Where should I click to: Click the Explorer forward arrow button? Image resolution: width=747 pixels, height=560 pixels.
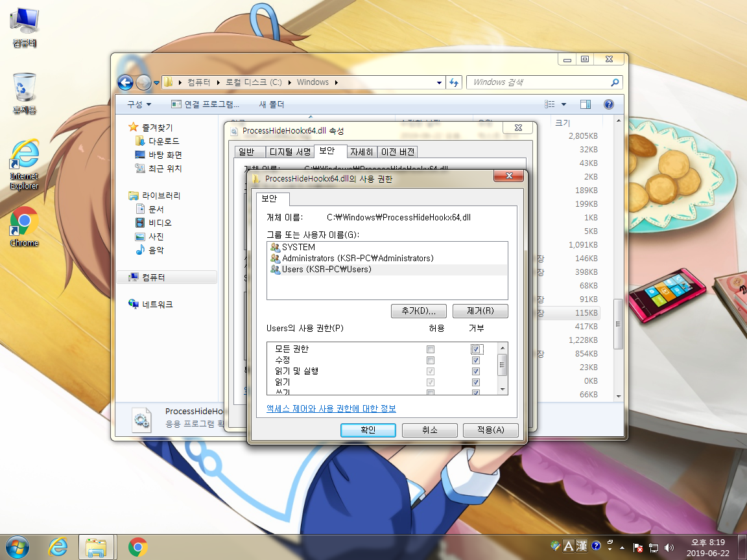tap(143, 82)
